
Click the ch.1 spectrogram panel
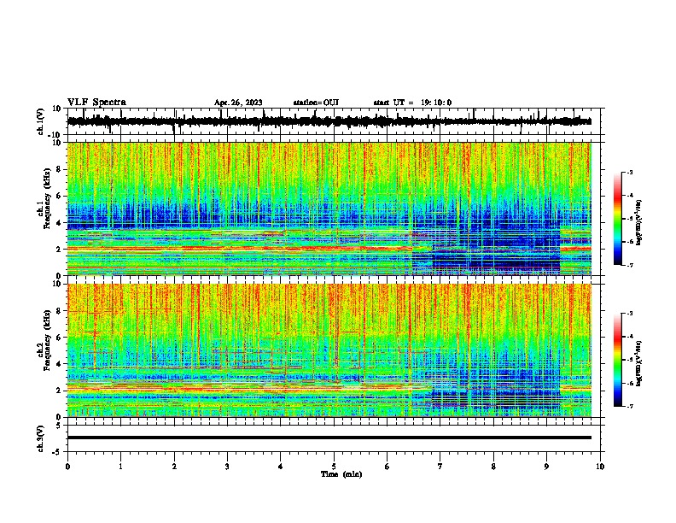329,209
